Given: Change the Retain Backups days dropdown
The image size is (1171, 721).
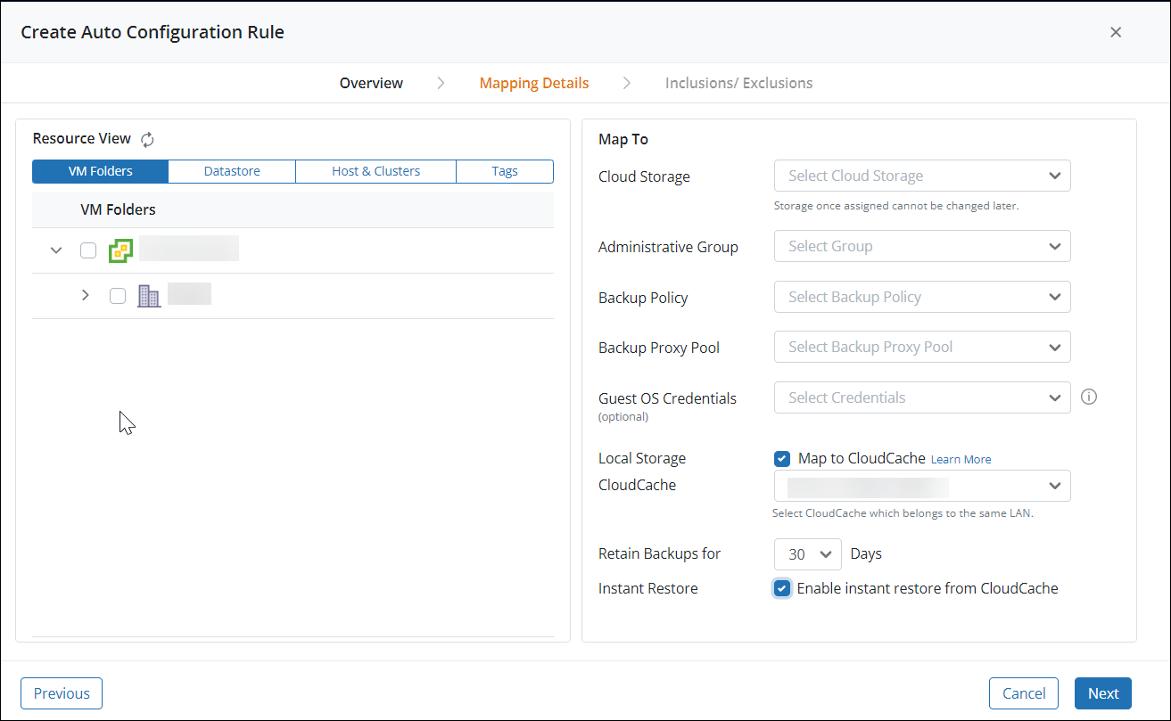Looking at the screenshot, I should click(x=807, y=553).
